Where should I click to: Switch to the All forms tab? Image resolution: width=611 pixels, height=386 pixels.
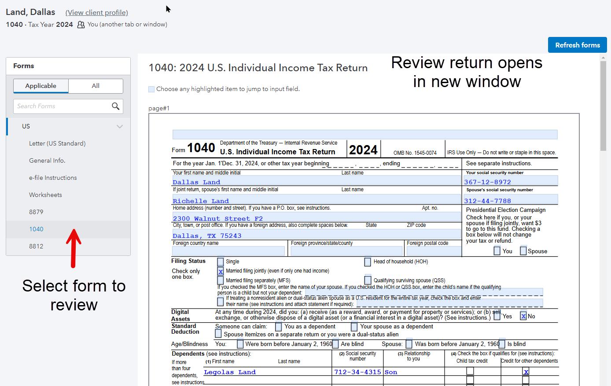pos(96,86)
